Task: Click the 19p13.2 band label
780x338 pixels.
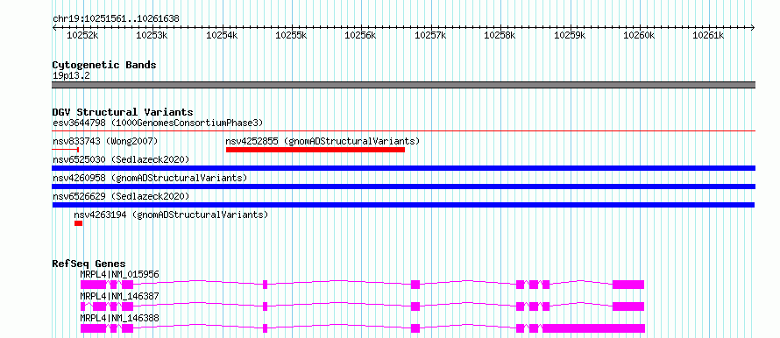Action: 72,76
